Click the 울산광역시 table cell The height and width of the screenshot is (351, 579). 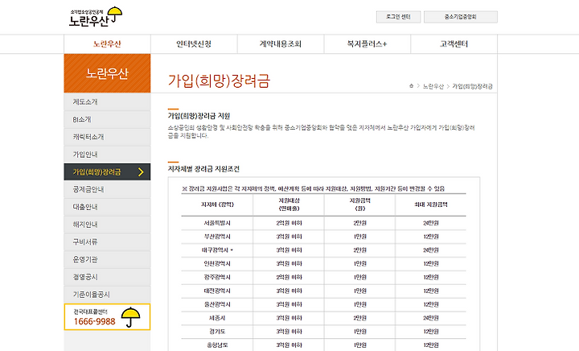217,304
